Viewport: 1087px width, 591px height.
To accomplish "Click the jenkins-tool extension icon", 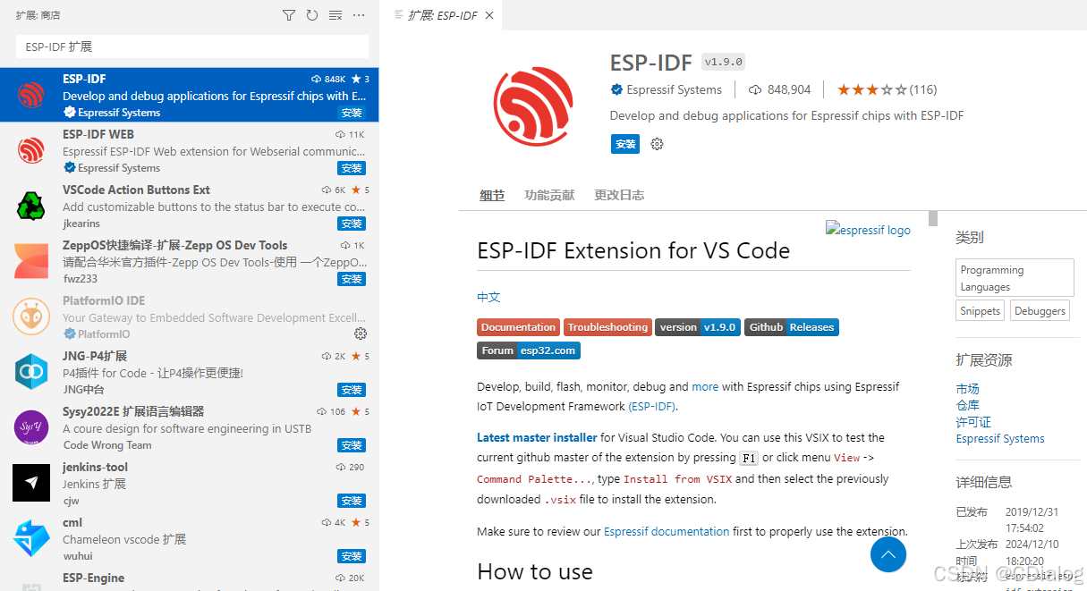I will (x=31, y=483).
